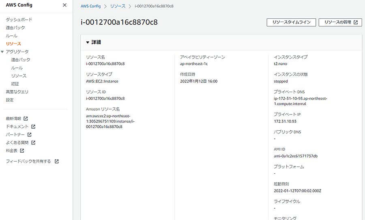Click external-link icon in リソースの管理 button
This screenshot has height=220, width=365.
pyautogui.click(x=356, y=22)
